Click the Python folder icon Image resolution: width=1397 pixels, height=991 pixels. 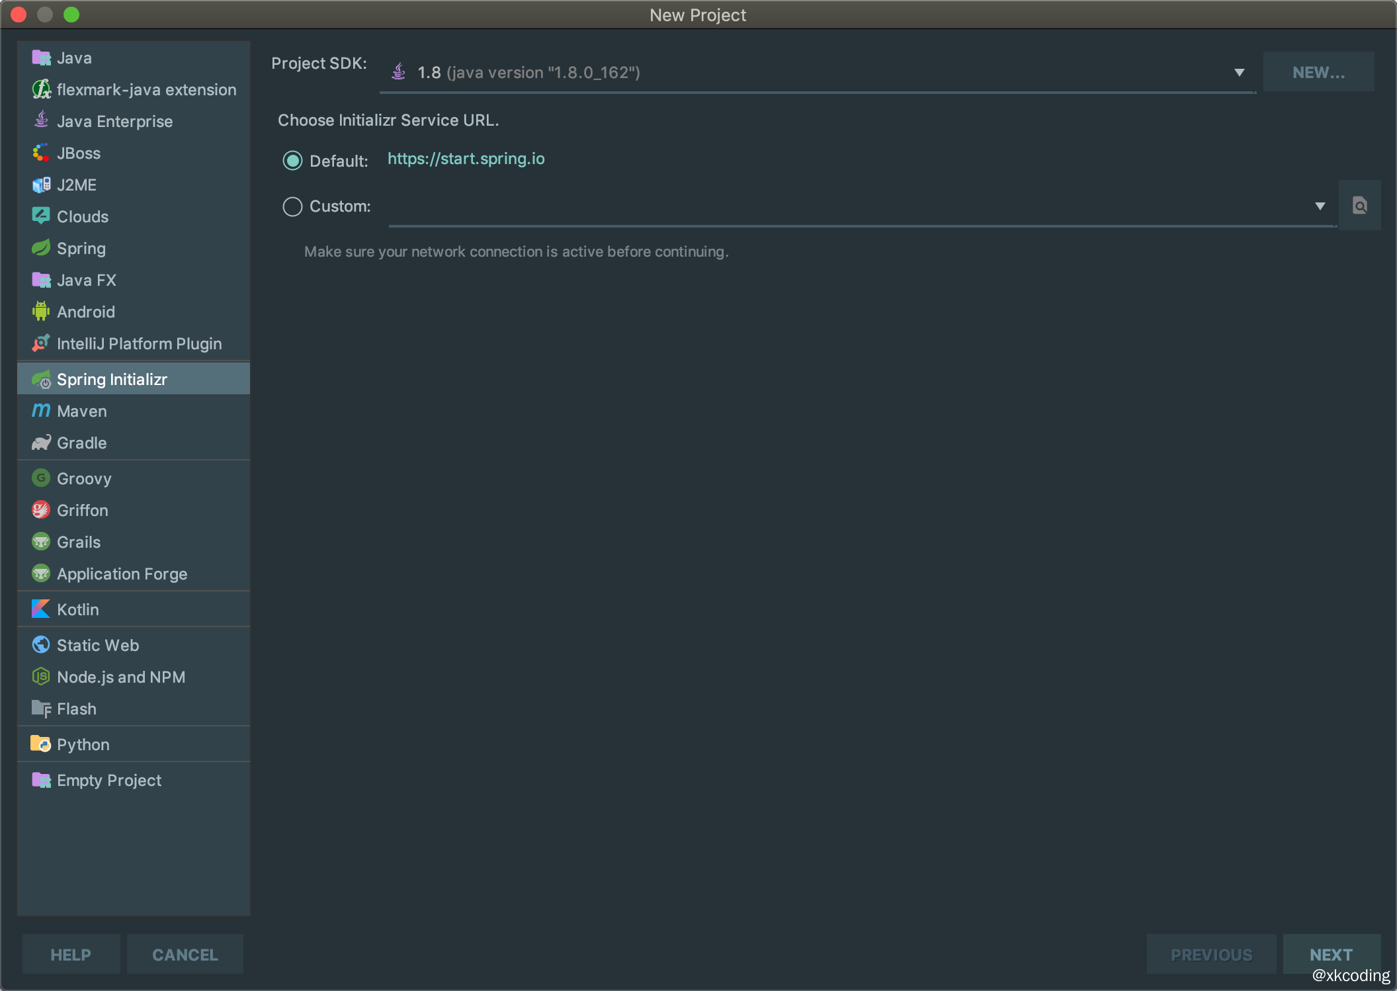click(x=41, y=744)
